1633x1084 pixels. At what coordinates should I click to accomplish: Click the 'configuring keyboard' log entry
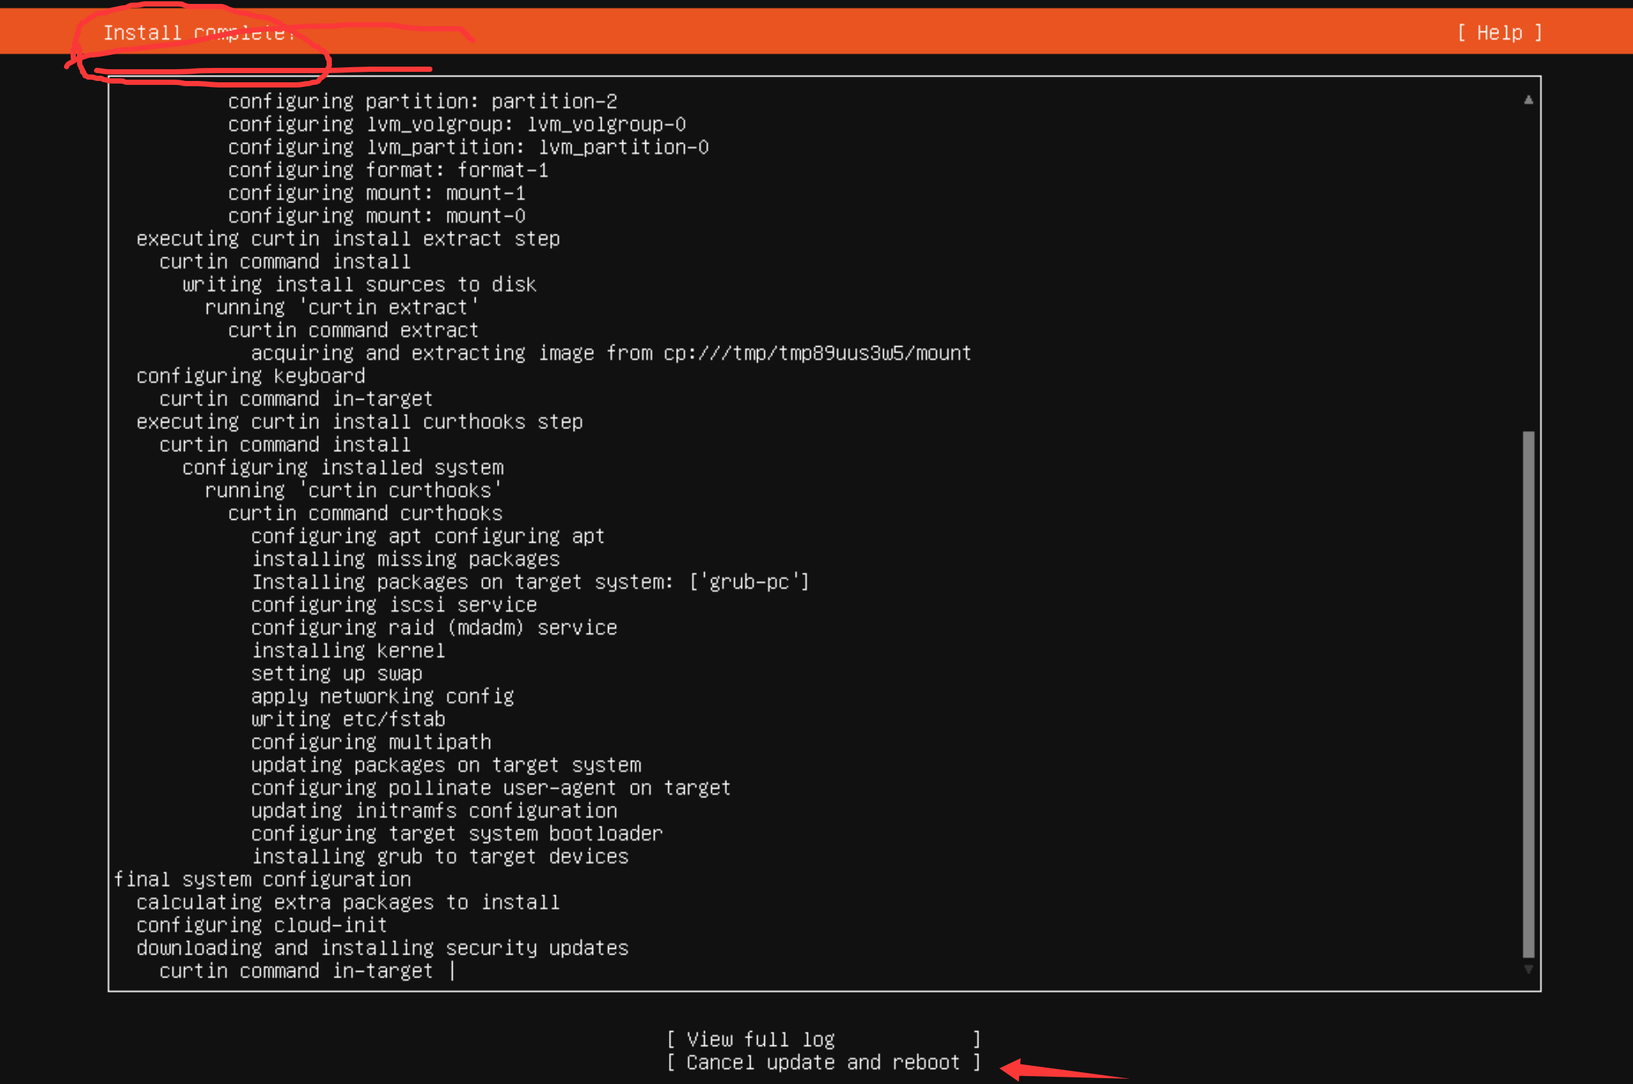tap(250, 376)
